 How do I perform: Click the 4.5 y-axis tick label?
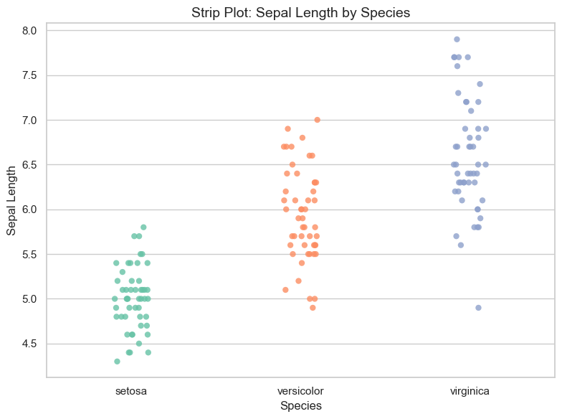pyautogui.click(x=29, y=344)
